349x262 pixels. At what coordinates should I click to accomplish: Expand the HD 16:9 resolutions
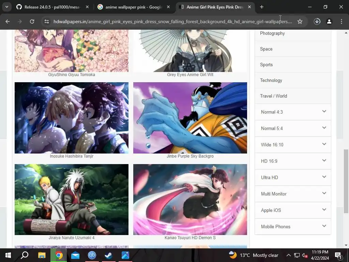coord(293,161)
